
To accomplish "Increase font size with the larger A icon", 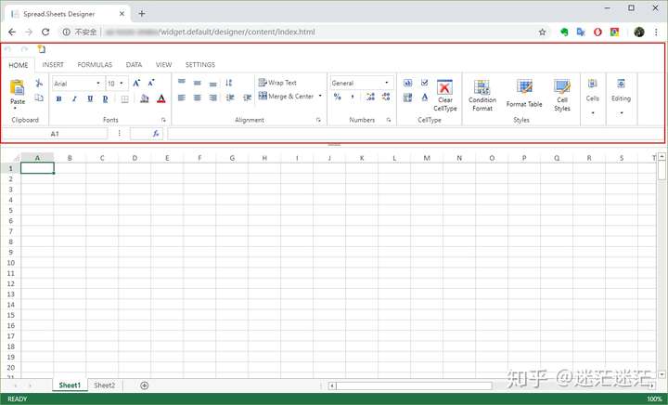I will tap(136, 83).
